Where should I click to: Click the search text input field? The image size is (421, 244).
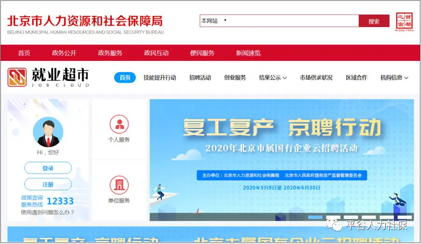pyautogui.click(x=293, y=21)
